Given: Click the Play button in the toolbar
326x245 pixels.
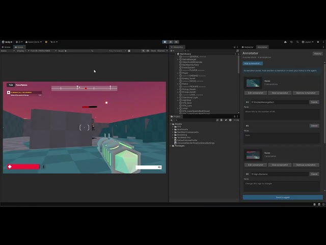Looking at the screenshot, I should (165, 42).
